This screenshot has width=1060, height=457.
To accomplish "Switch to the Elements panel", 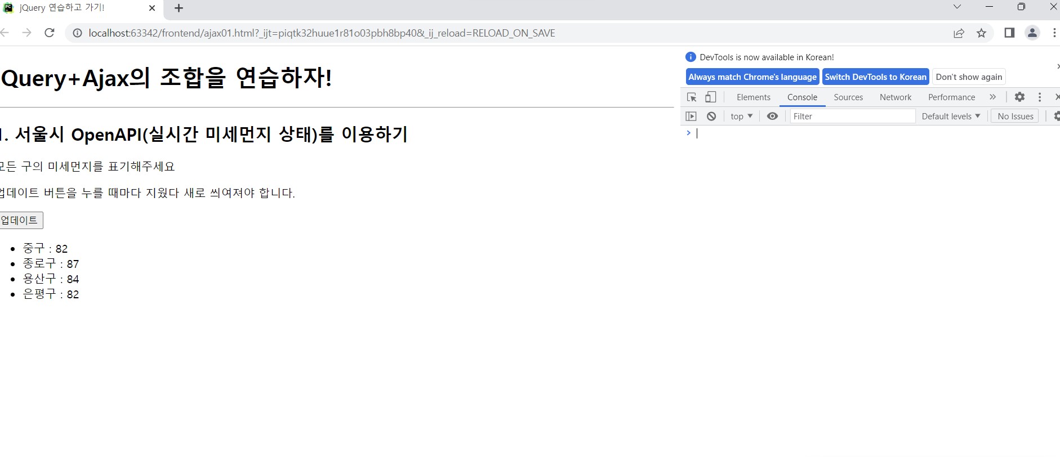I will click(x=753, y=97).
